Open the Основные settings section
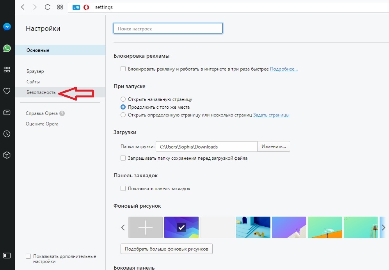 pos(60,50)
